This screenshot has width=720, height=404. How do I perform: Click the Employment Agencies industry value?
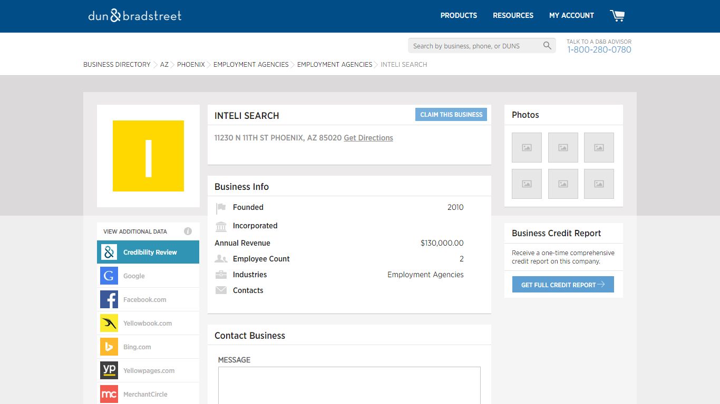click(x=425, y=275)
